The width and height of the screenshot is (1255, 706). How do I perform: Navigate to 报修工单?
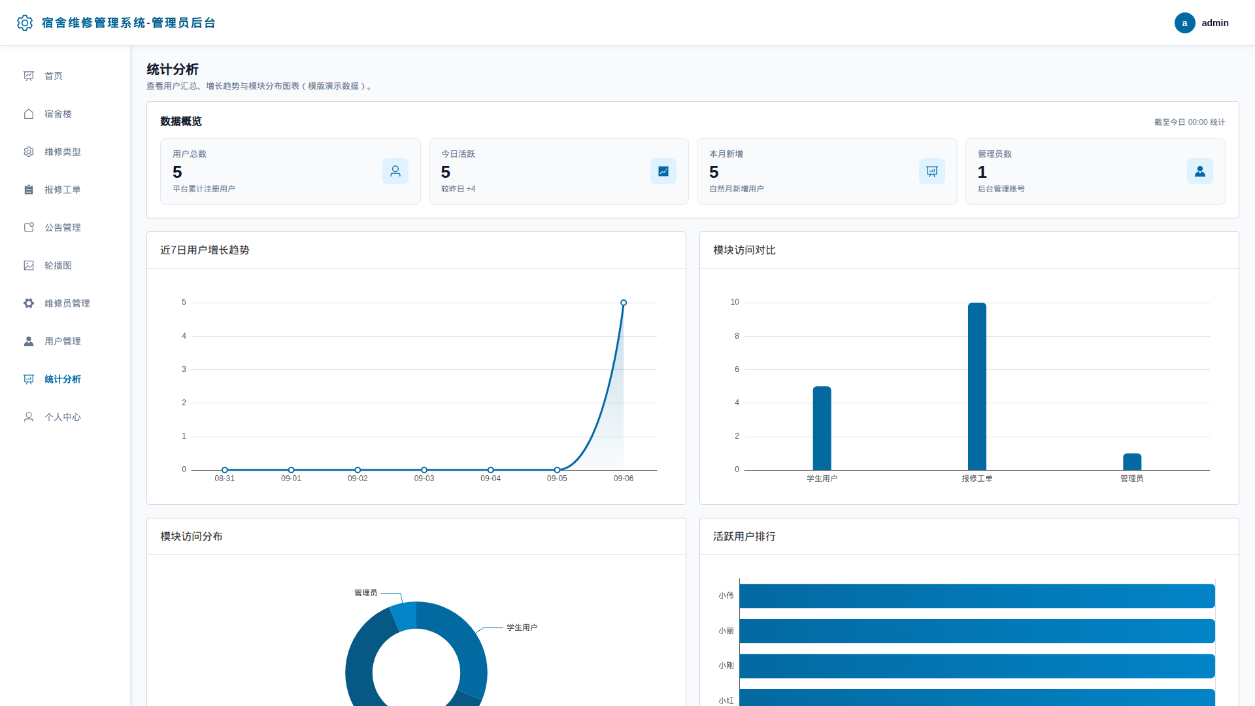[65, 190]
